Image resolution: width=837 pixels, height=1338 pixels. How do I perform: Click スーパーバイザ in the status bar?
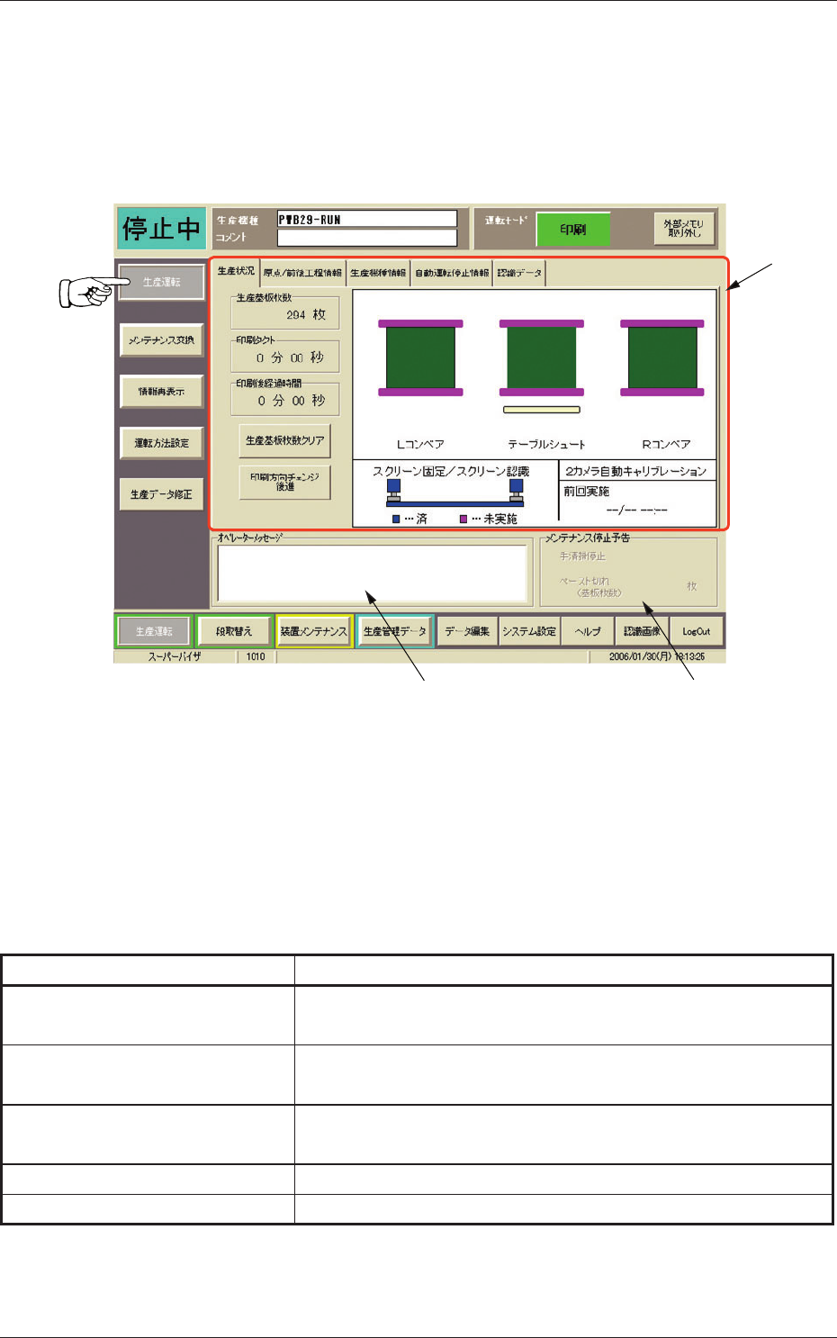175,657
